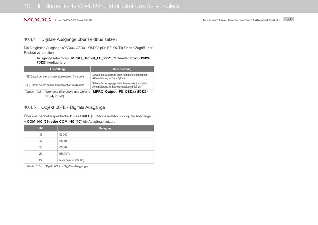Select the cell 'OSD00' in table

105,135
